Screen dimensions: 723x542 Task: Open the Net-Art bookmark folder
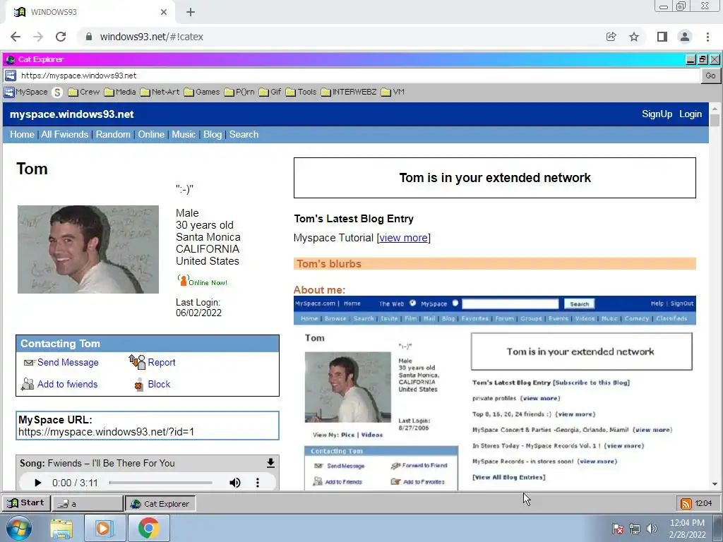(x=160, y=92)
